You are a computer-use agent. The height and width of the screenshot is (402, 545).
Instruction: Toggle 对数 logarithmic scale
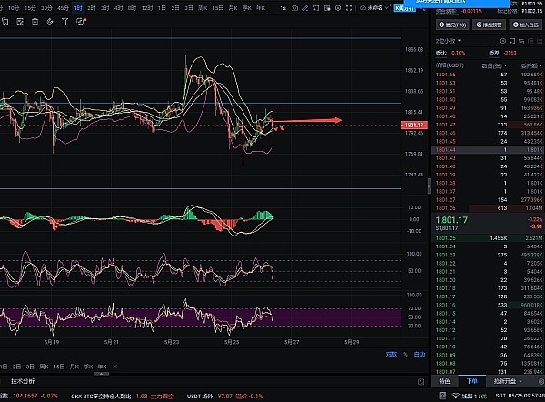[391, 354]
